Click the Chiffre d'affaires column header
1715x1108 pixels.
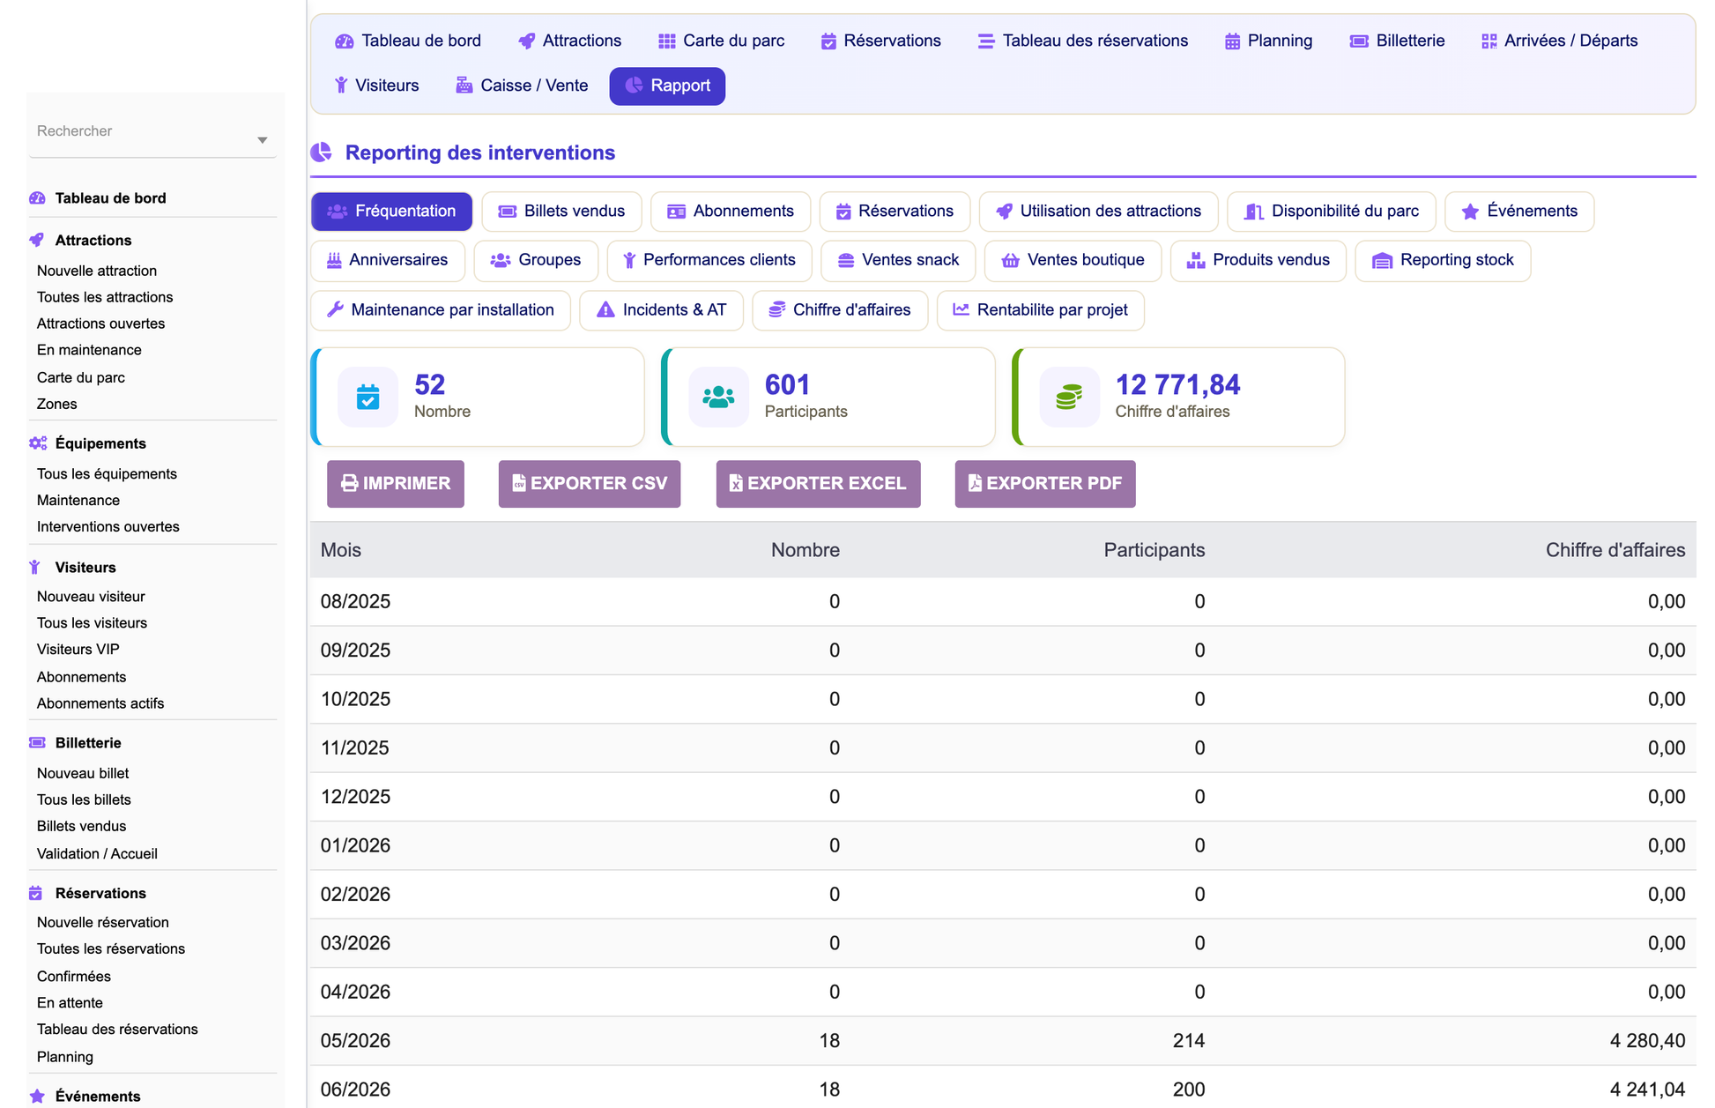tap(1615, 550)
